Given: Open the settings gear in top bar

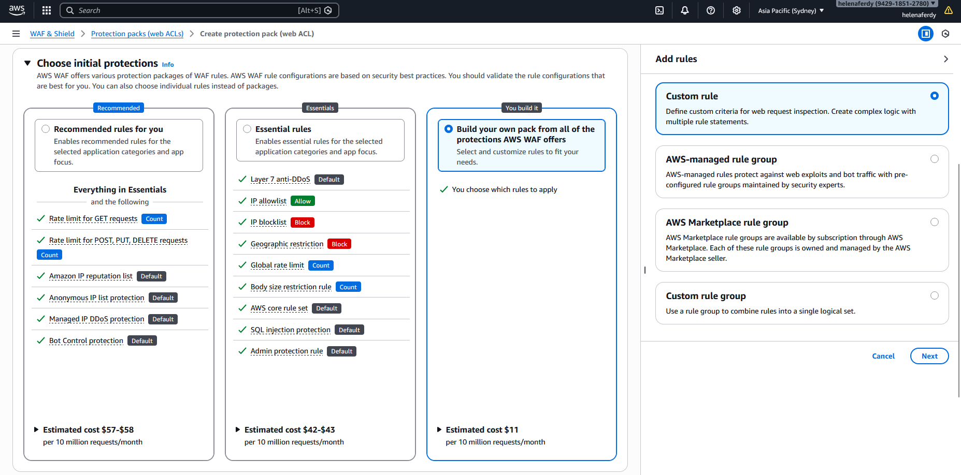Looking at the screenshot, I should tap(737, 10).
